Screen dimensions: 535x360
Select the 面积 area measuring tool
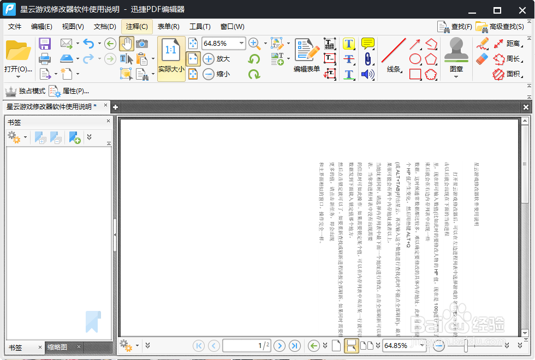[508, 74]
